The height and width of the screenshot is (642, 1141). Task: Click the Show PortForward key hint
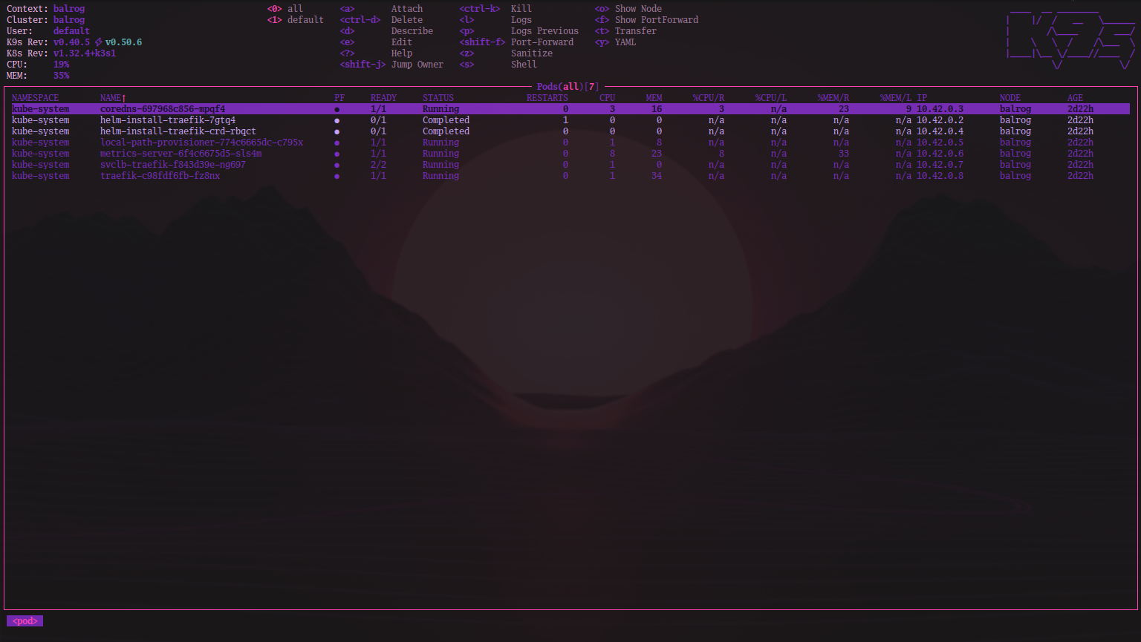(646, 20)
